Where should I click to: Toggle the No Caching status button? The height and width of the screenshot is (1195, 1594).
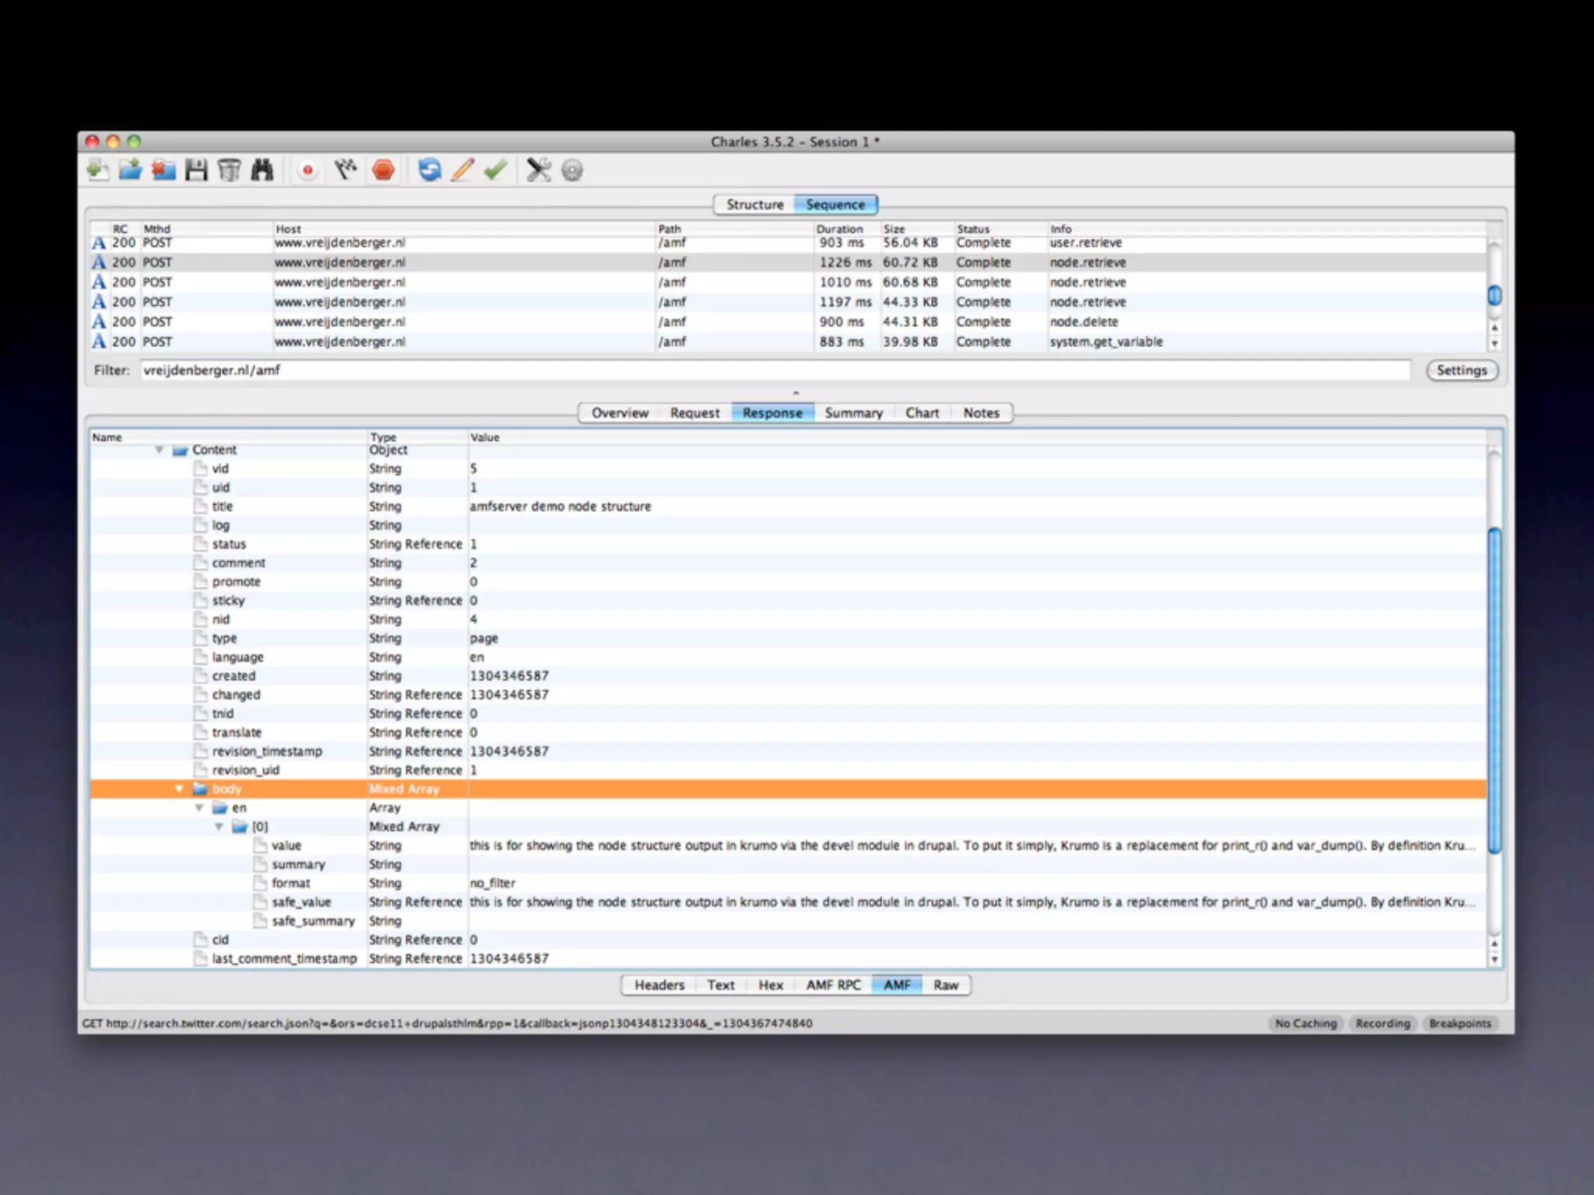1305,1023
